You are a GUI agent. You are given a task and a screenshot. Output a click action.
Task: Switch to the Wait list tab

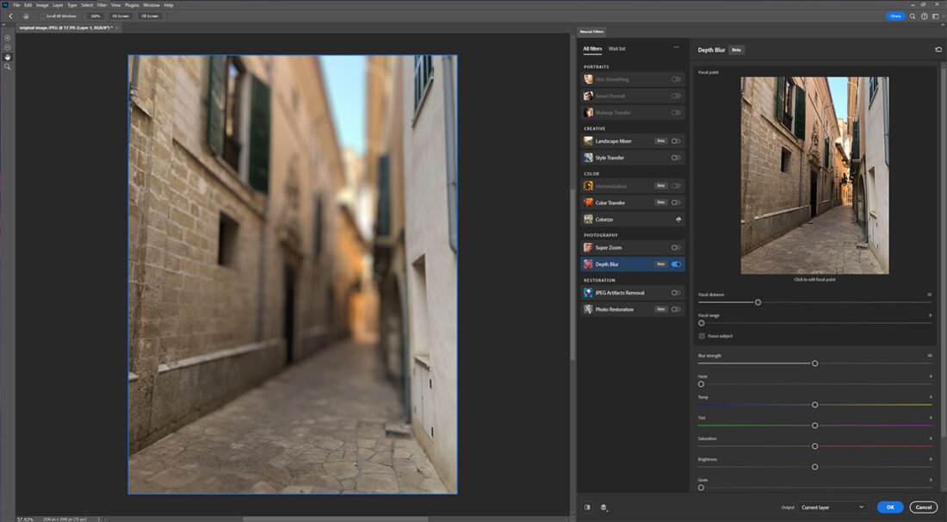tap(616, 48)
